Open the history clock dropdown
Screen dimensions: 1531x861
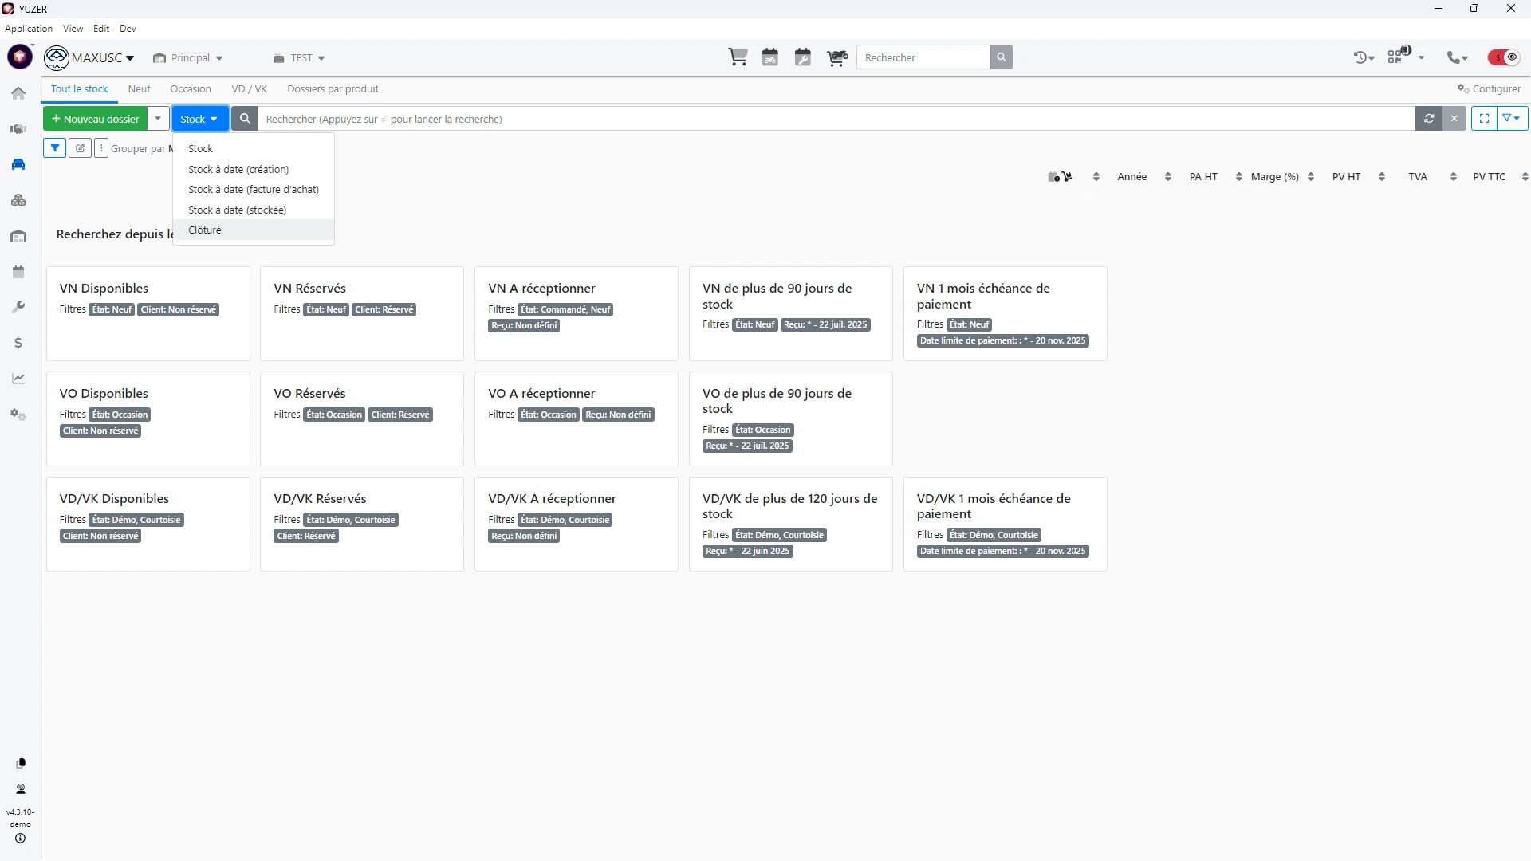pyautogui.click(x=1364, y=57)
